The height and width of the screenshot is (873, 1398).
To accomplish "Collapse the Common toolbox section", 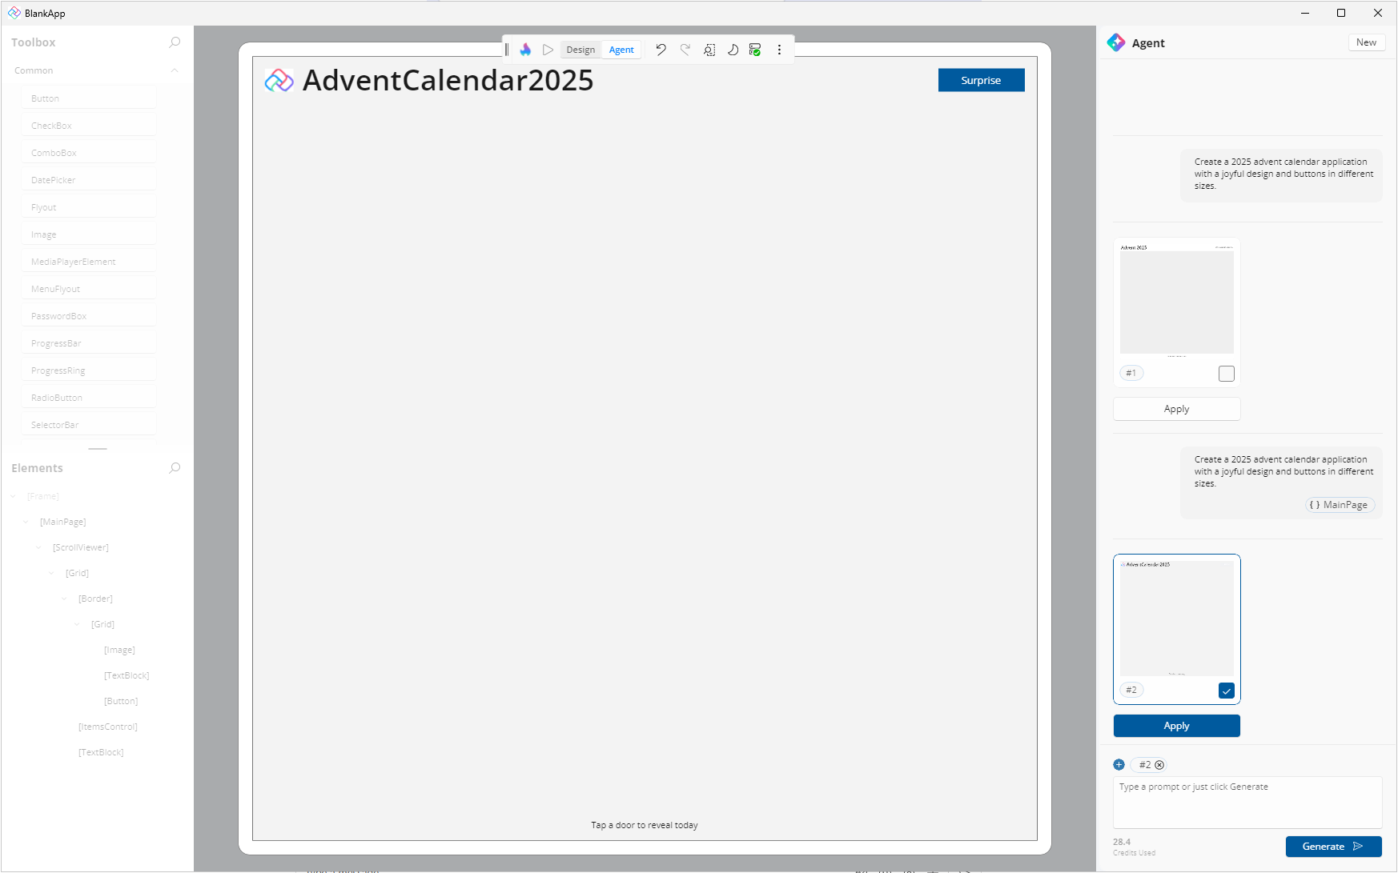I will [x=175, y=70].
